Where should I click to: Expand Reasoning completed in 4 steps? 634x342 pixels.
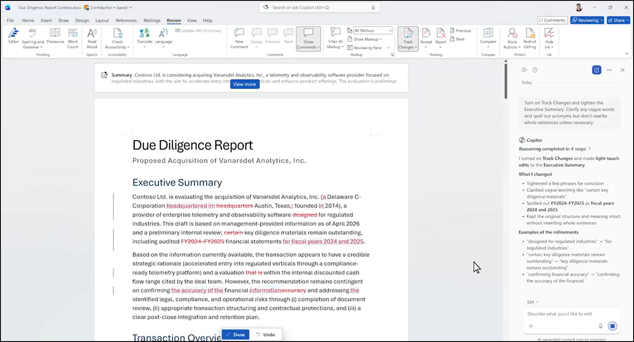click(x=555, y=149)
